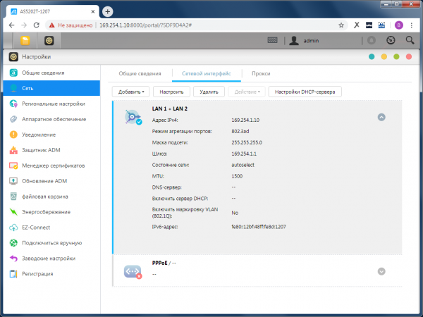Image resolution: width=423 pixels, height=317 pixels.
Task: Go to Энергосбережение section
Action: (x=44, y=212)
